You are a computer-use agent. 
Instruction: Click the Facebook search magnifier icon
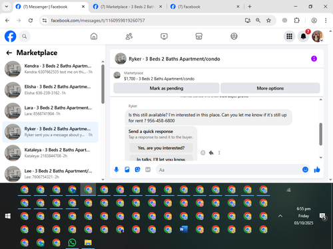pyautogui.click(x=25, y=37)
